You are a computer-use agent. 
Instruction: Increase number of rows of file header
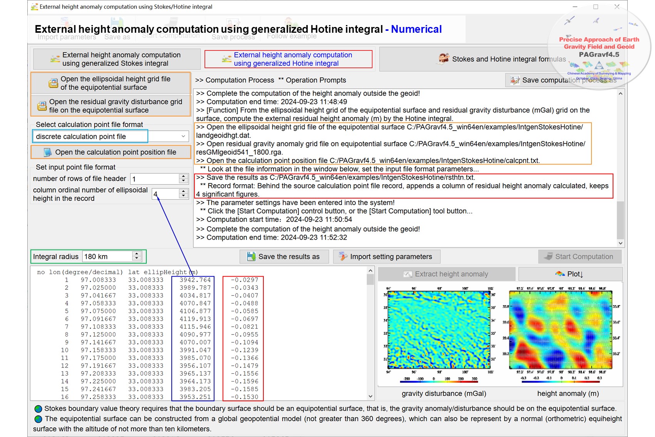pyautogui.click(x=184, y=176)
